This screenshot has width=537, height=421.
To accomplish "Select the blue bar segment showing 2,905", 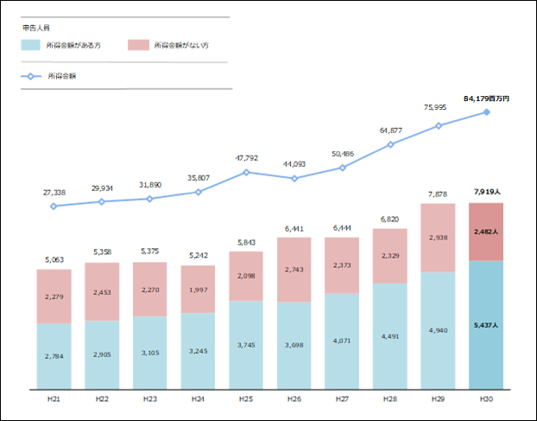I will pyautogui.click(x=102, y=354).
